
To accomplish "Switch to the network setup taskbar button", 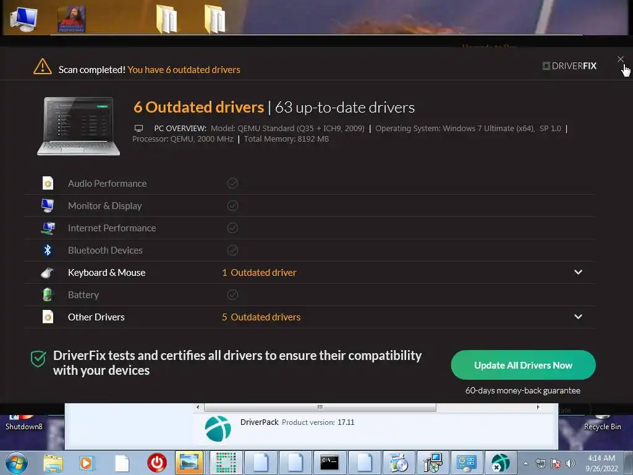I will click(433, 463).
